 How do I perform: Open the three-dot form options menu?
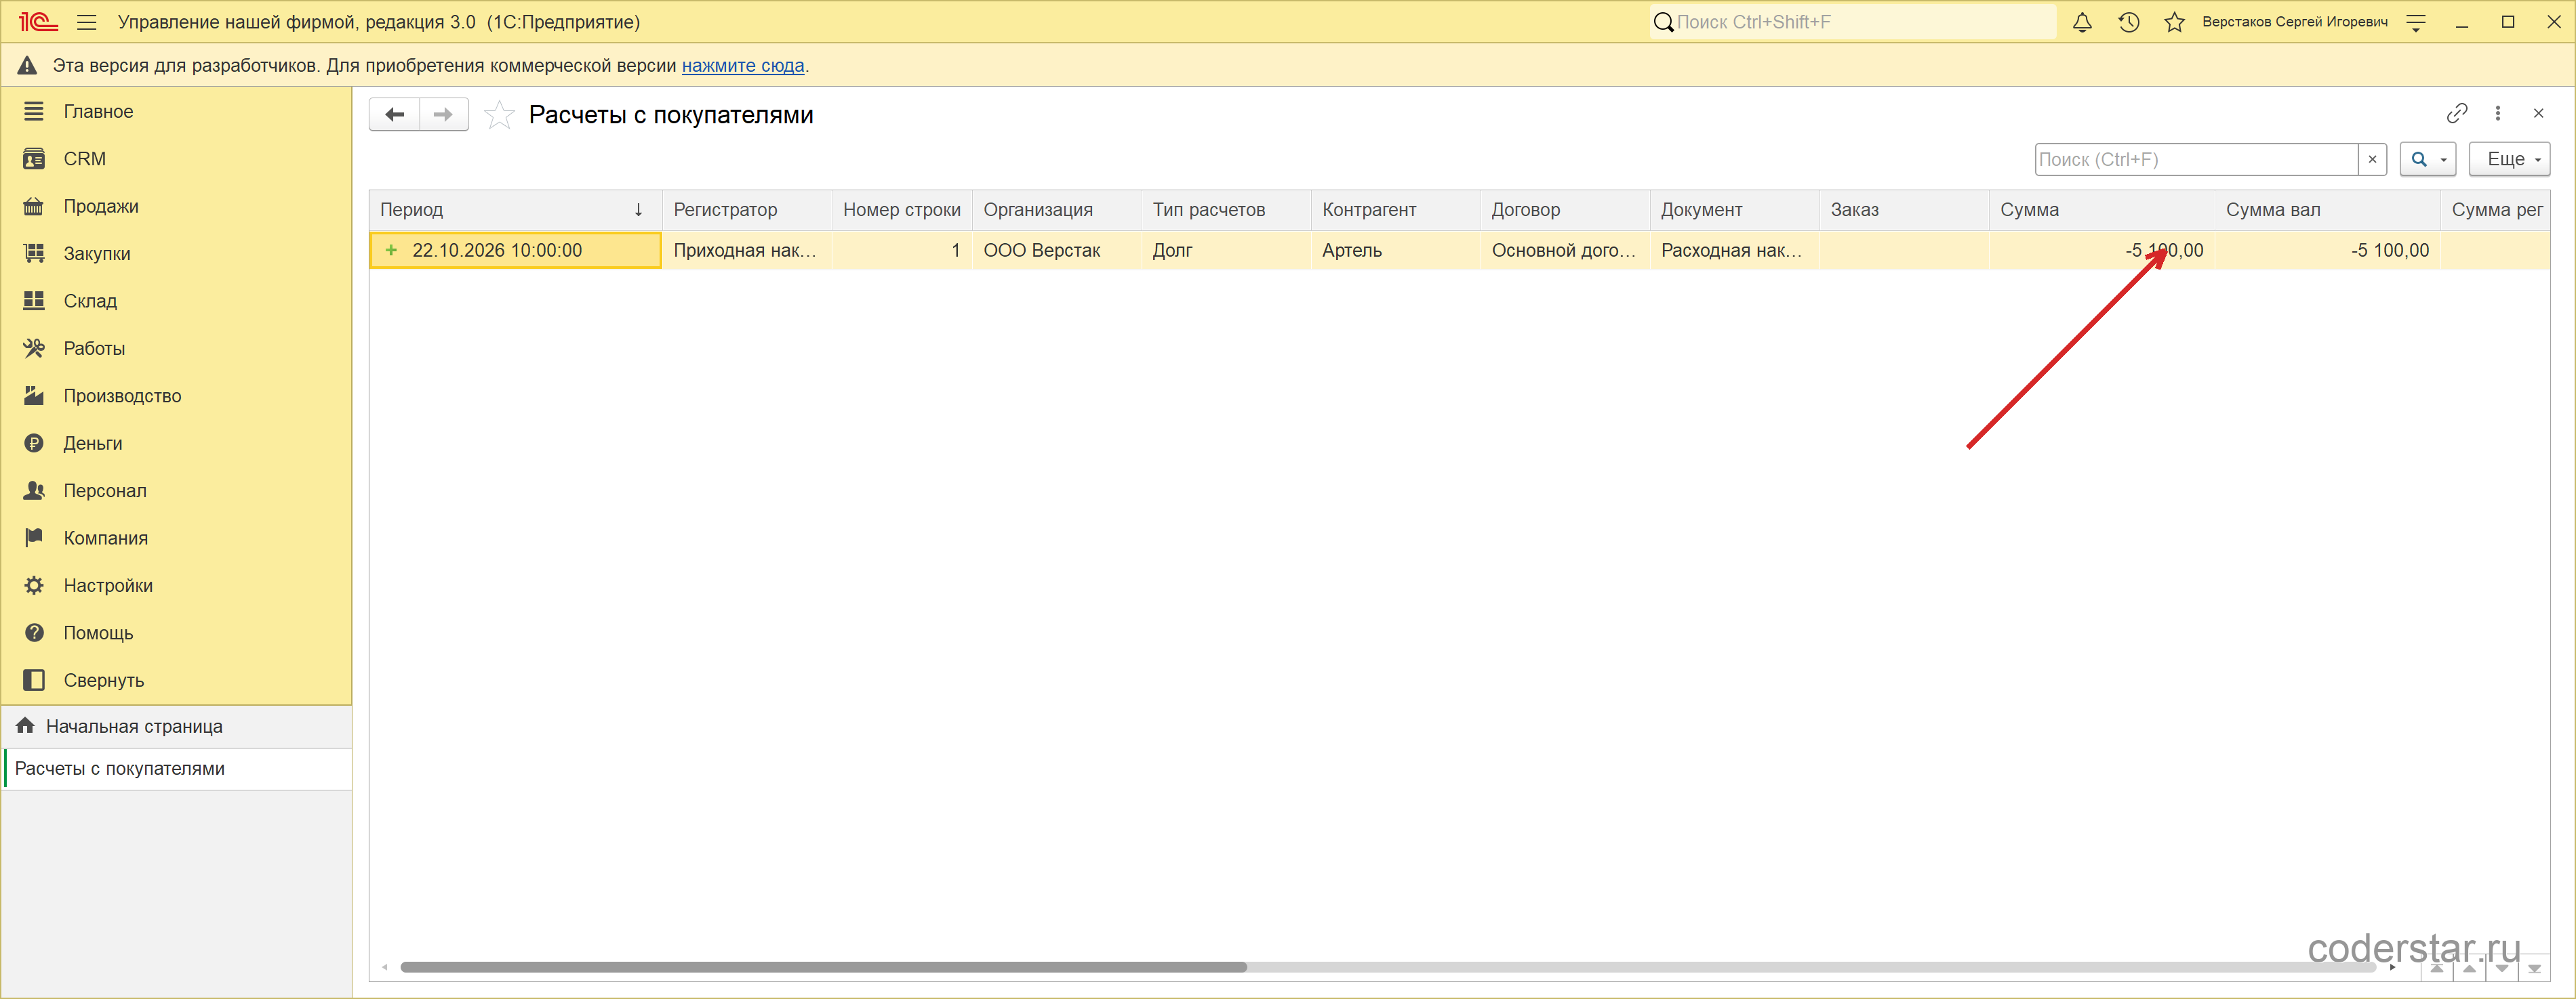point(2498,113)
